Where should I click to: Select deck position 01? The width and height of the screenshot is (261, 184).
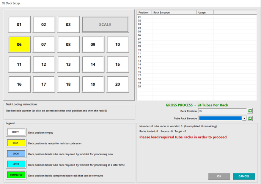click(x=19, y=25)
